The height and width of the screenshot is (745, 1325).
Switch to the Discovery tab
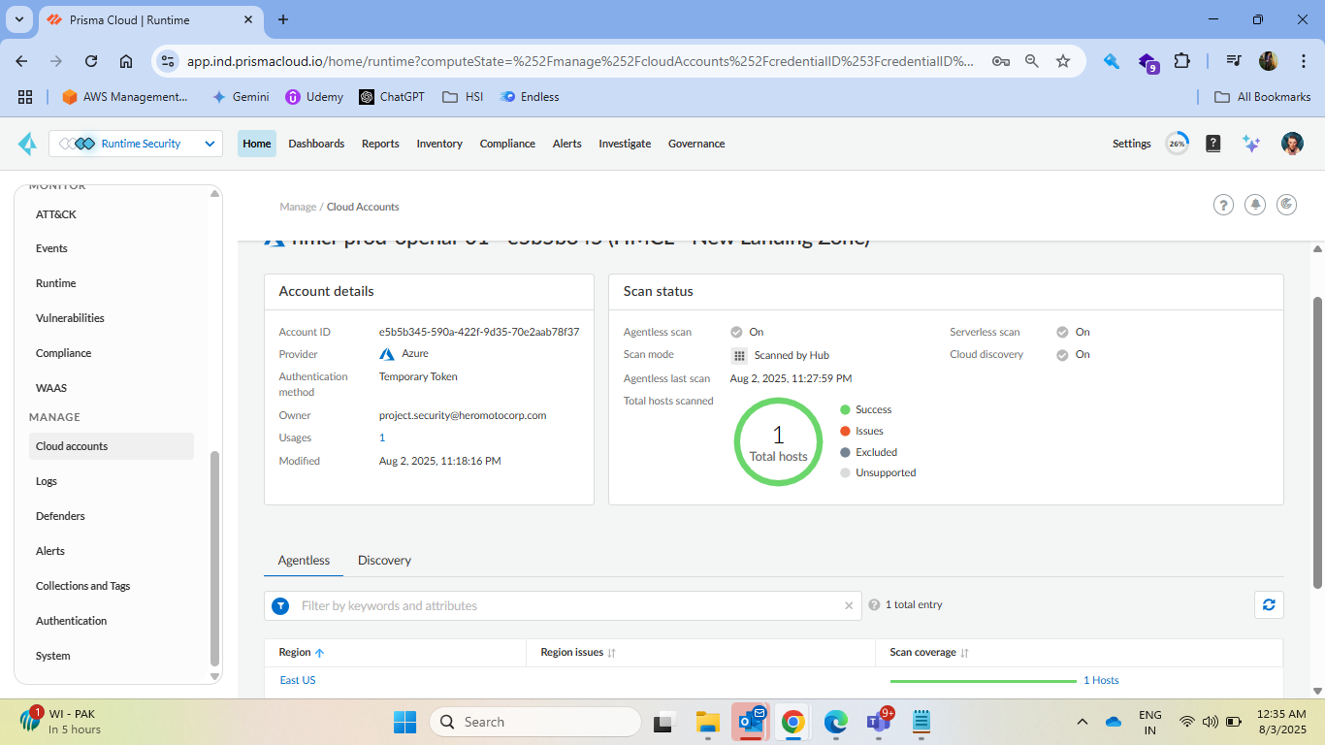click(384, 561)
